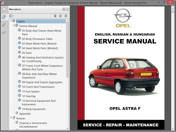Open the Attachments paperclip panel
This screenshot has height=132, width=176.
4,25
